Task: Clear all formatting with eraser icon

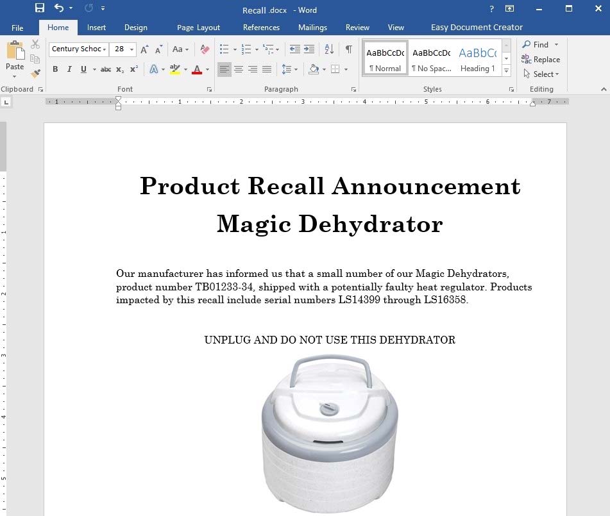Action: click(205, 49)
